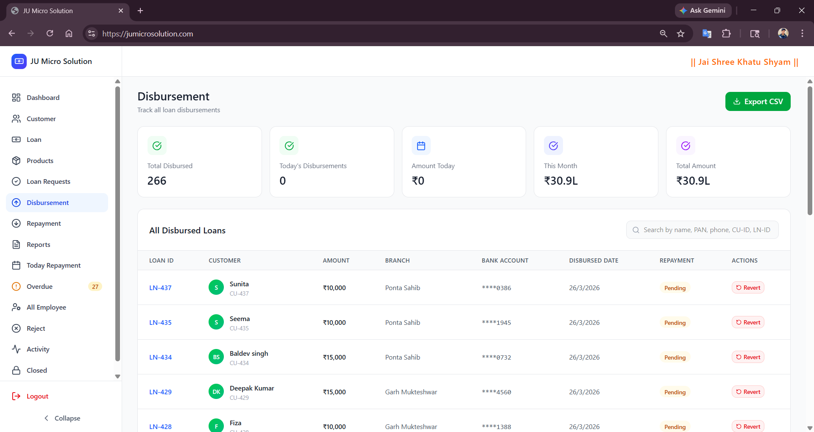Open loan LN-429 link

click(x=160, y=392)
